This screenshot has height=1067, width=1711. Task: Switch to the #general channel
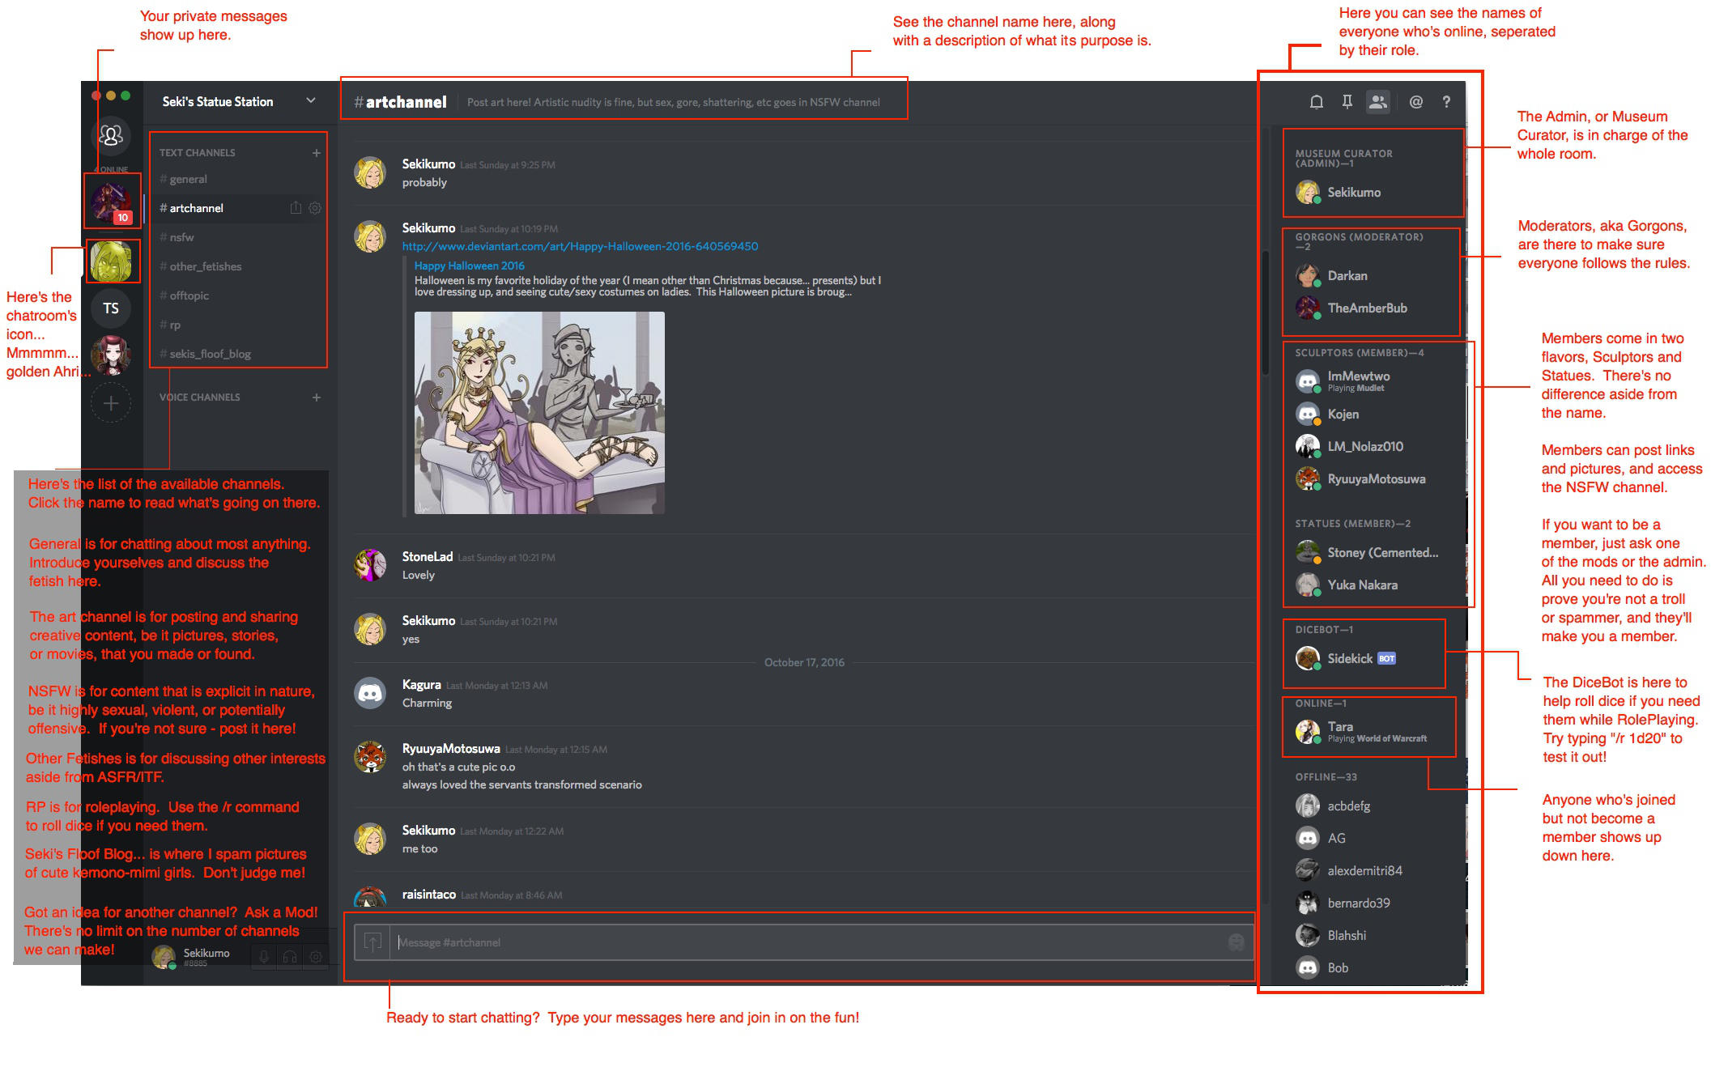point(184,179)
